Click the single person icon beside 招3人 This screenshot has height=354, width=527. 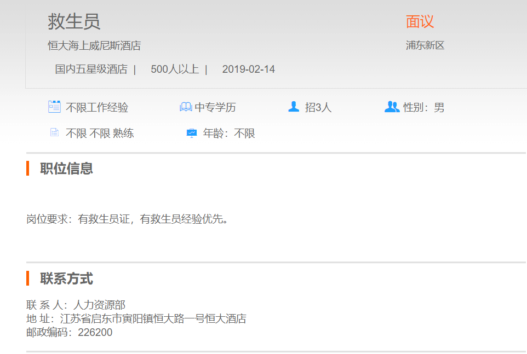tap(294, 107)
